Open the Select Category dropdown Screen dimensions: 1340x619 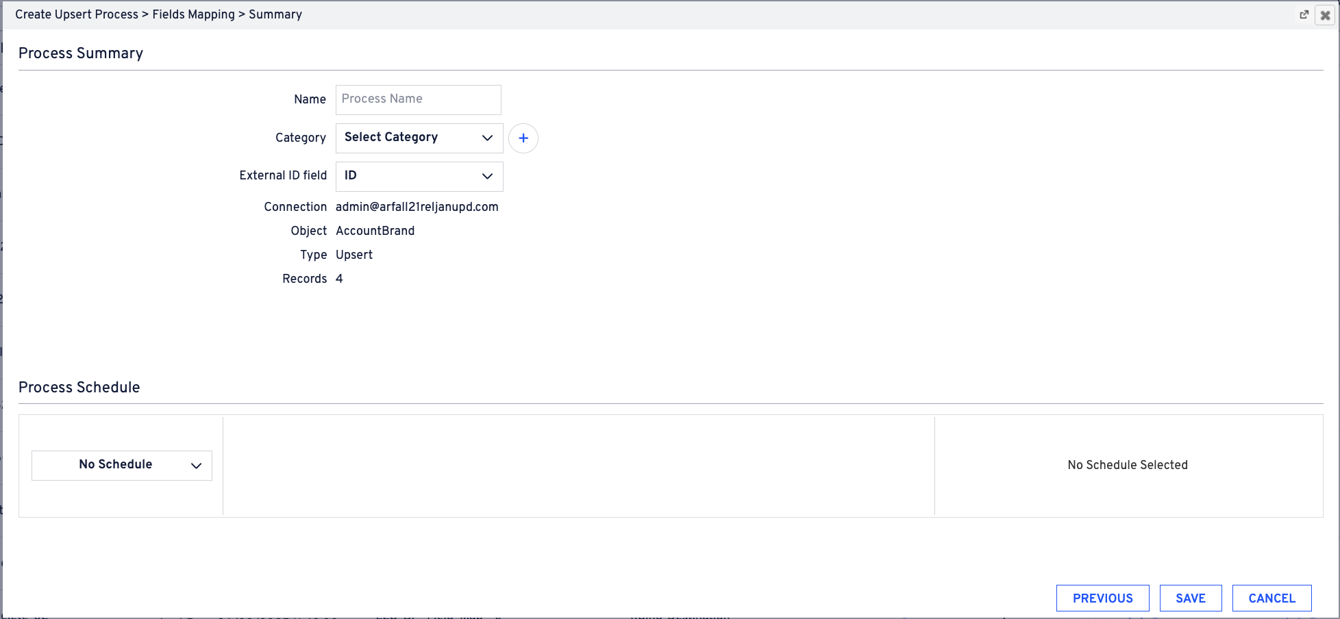(x=419, y=138)
